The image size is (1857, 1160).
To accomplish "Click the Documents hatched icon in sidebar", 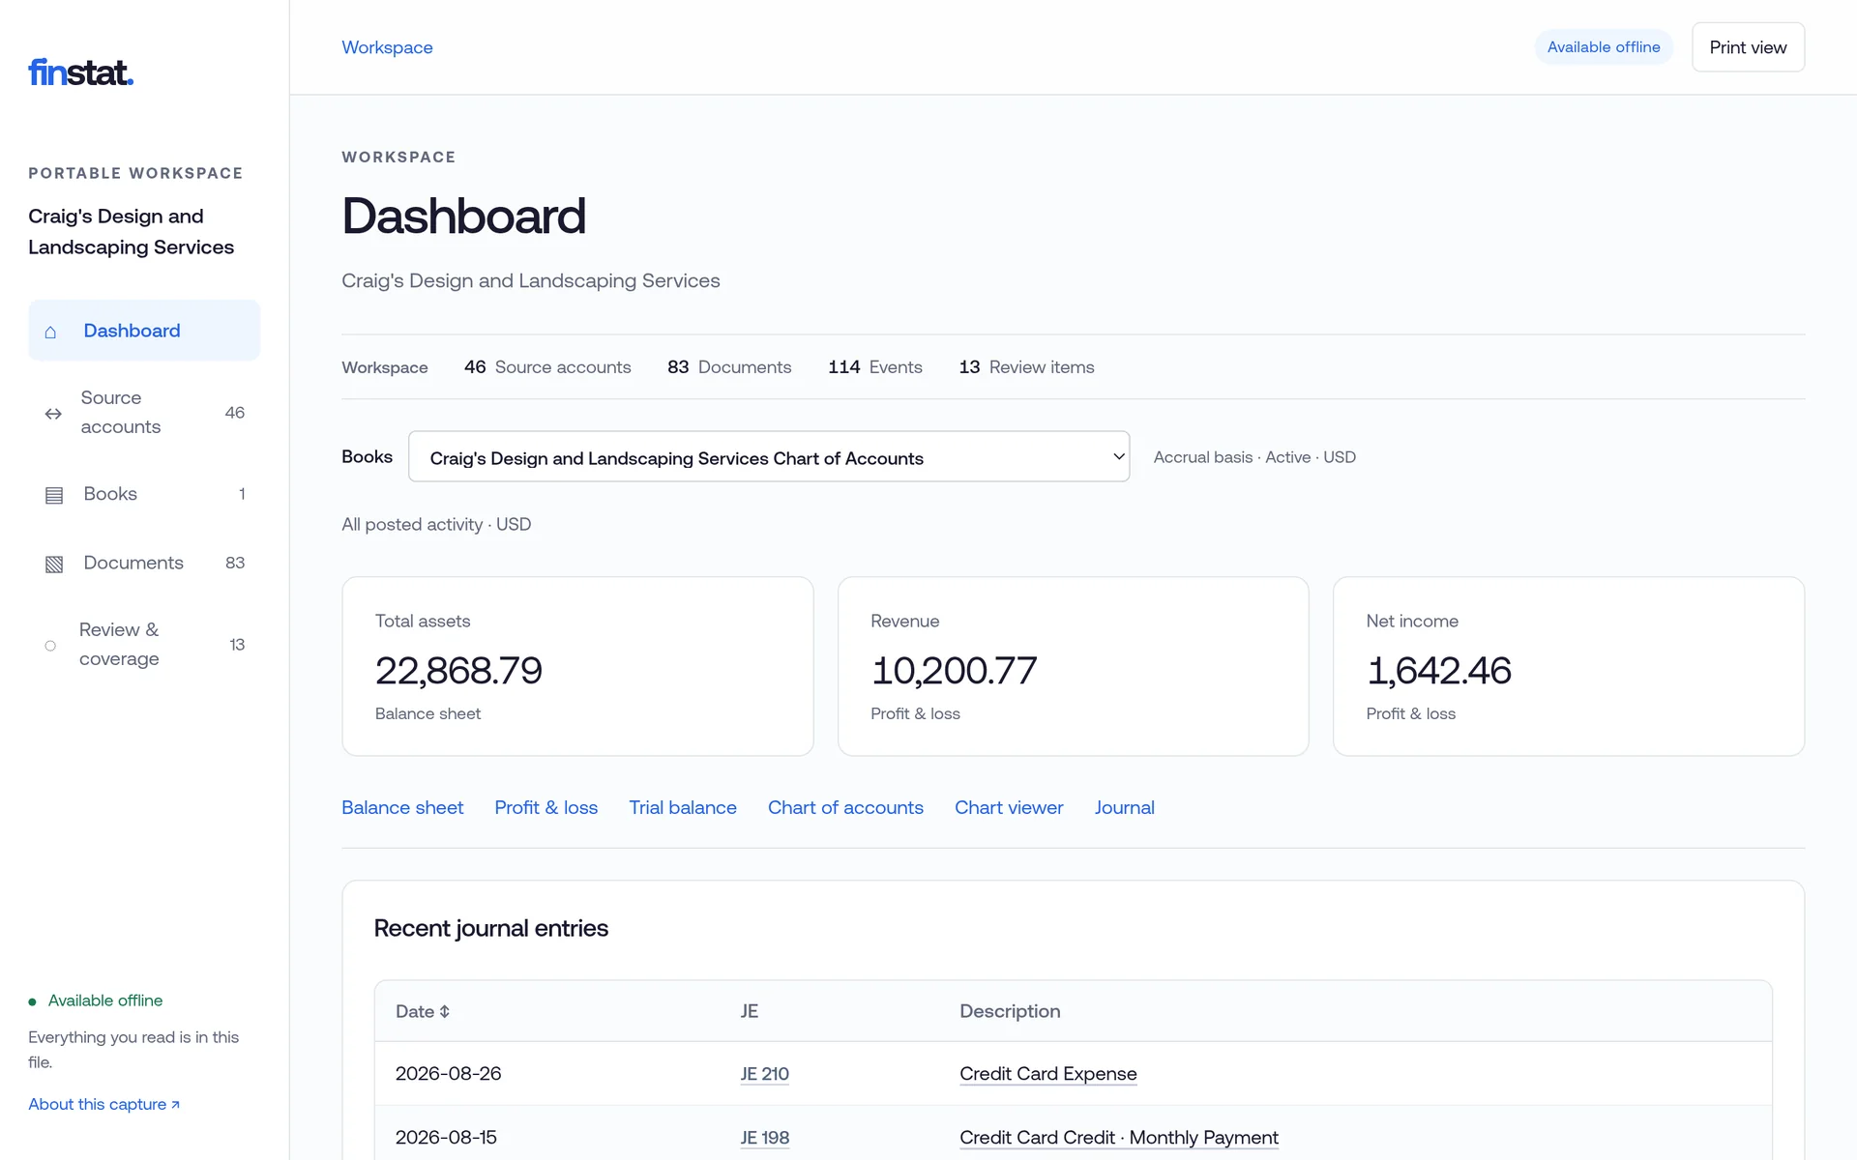I will tap(54, 564).
